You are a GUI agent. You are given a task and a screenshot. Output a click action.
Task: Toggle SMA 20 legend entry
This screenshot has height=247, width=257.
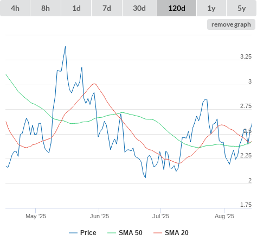coord(177,233)
